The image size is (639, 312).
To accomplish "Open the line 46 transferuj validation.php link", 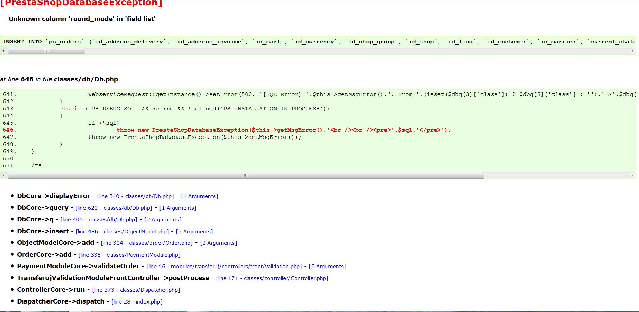I will tap(224, 267).
